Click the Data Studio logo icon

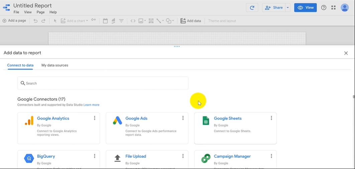(x=6, y=7)
